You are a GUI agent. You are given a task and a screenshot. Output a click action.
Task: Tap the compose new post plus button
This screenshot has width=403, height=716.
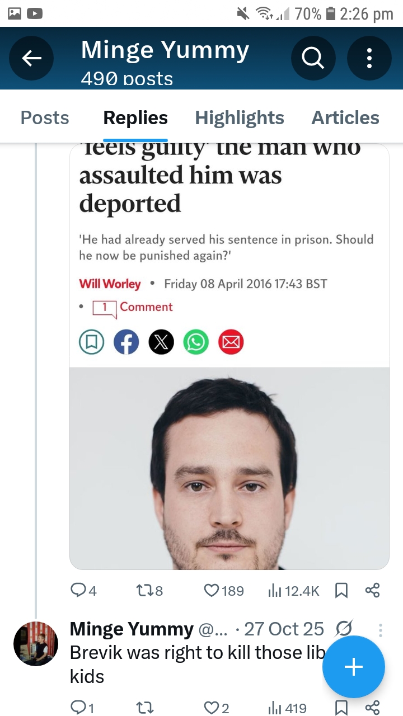(353, 667)
